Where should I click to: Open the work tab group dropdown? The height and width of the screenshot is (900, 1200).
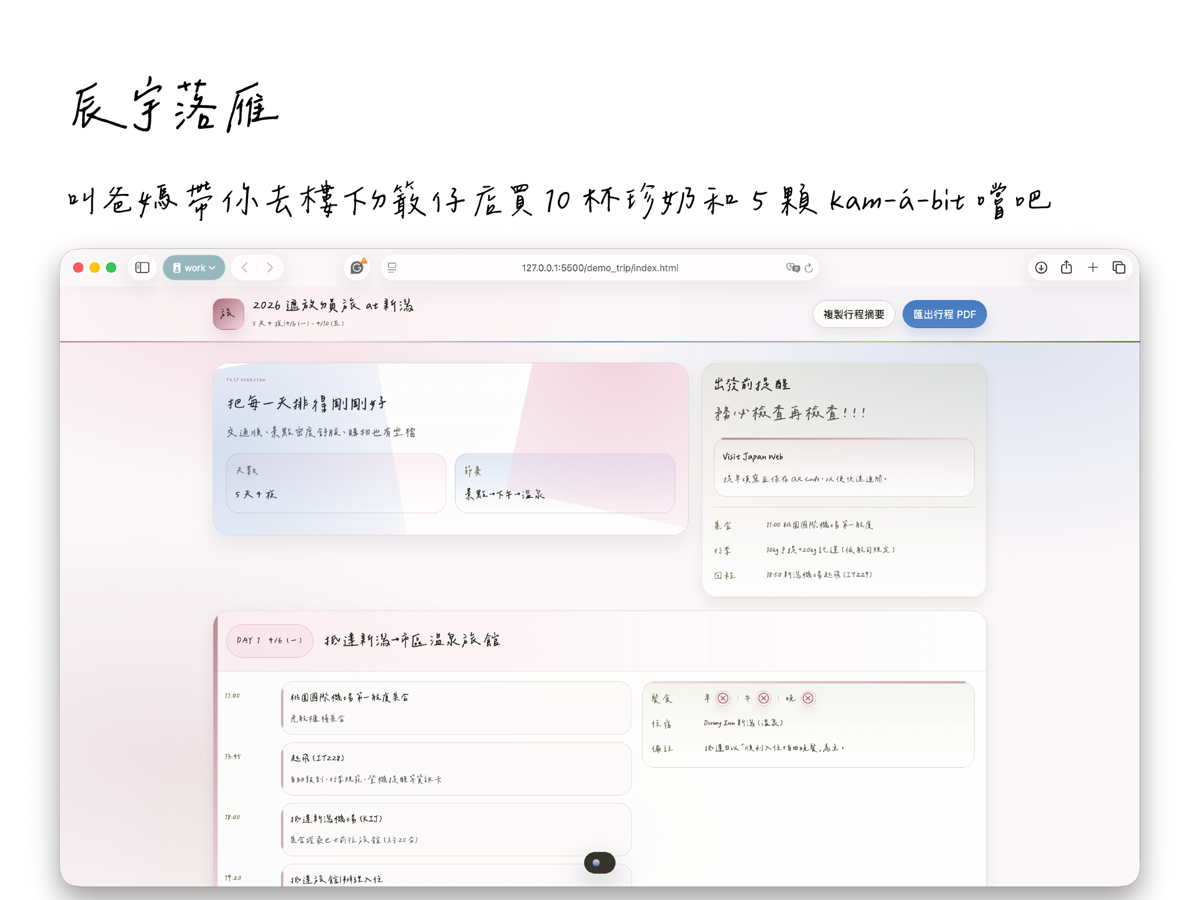tap(194, 268)
